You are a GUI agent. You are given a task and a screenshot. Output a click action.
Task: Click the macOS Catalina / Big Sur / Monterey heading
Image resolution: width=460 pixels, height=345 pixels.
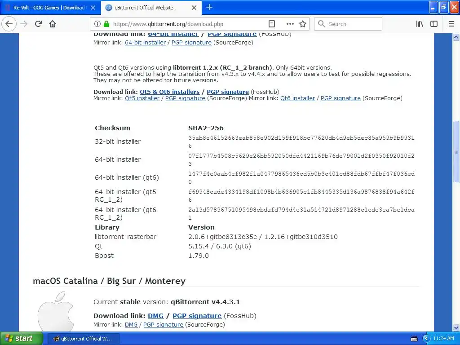coord(109,281)
